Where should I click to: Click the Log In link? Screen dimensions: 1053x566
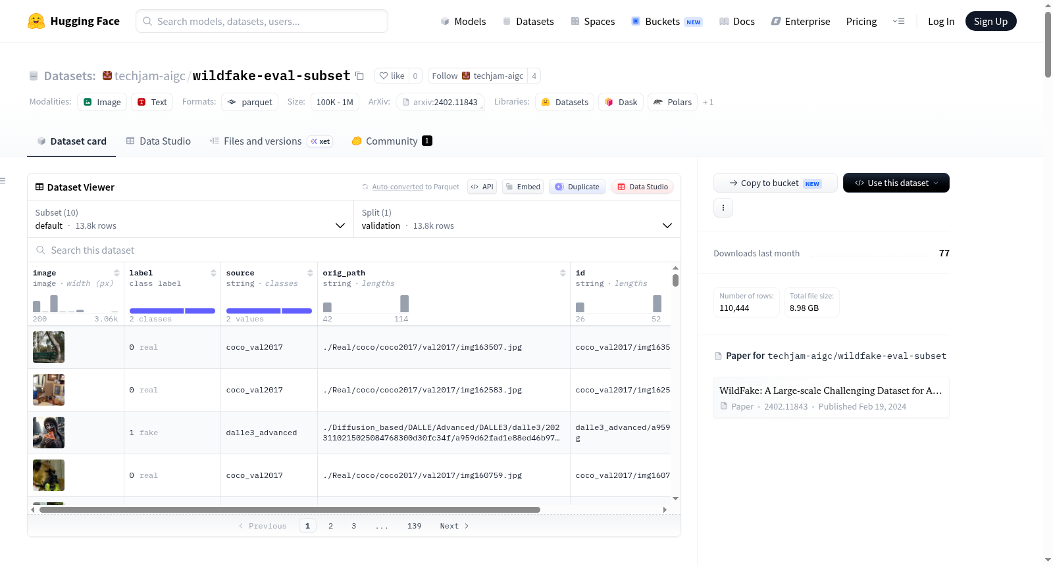click(x=941, y=22)
